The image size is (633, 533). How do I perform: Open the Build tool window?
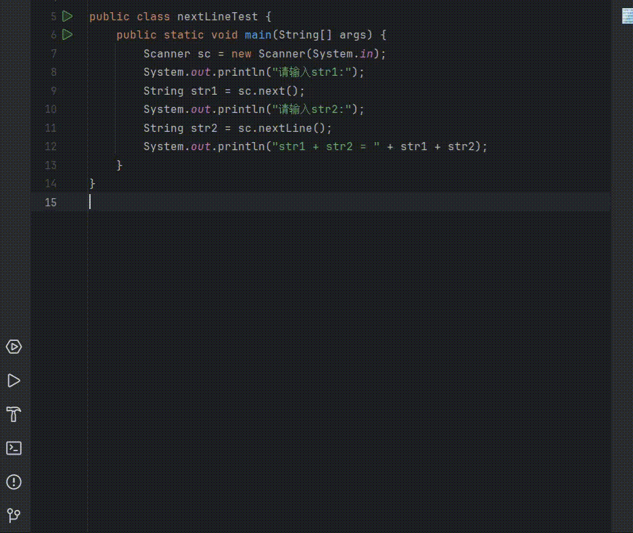(x=14, y=414)
